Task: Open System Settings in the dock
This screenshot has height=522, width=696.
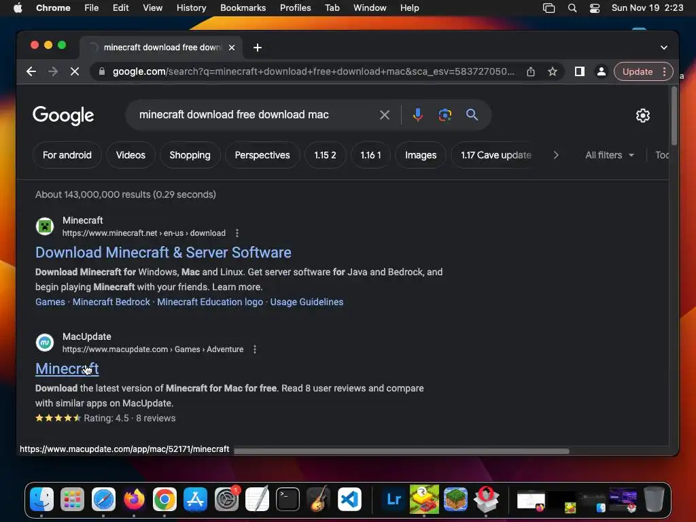Action: coord(226,499)
